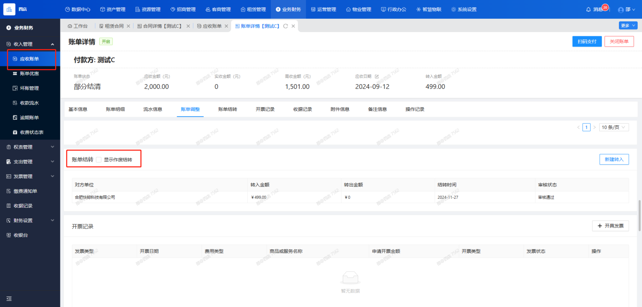The height and width of the screenshot is (307, 642).
Task: Switch to the 账单结转 tab
Action: point(228,109)
